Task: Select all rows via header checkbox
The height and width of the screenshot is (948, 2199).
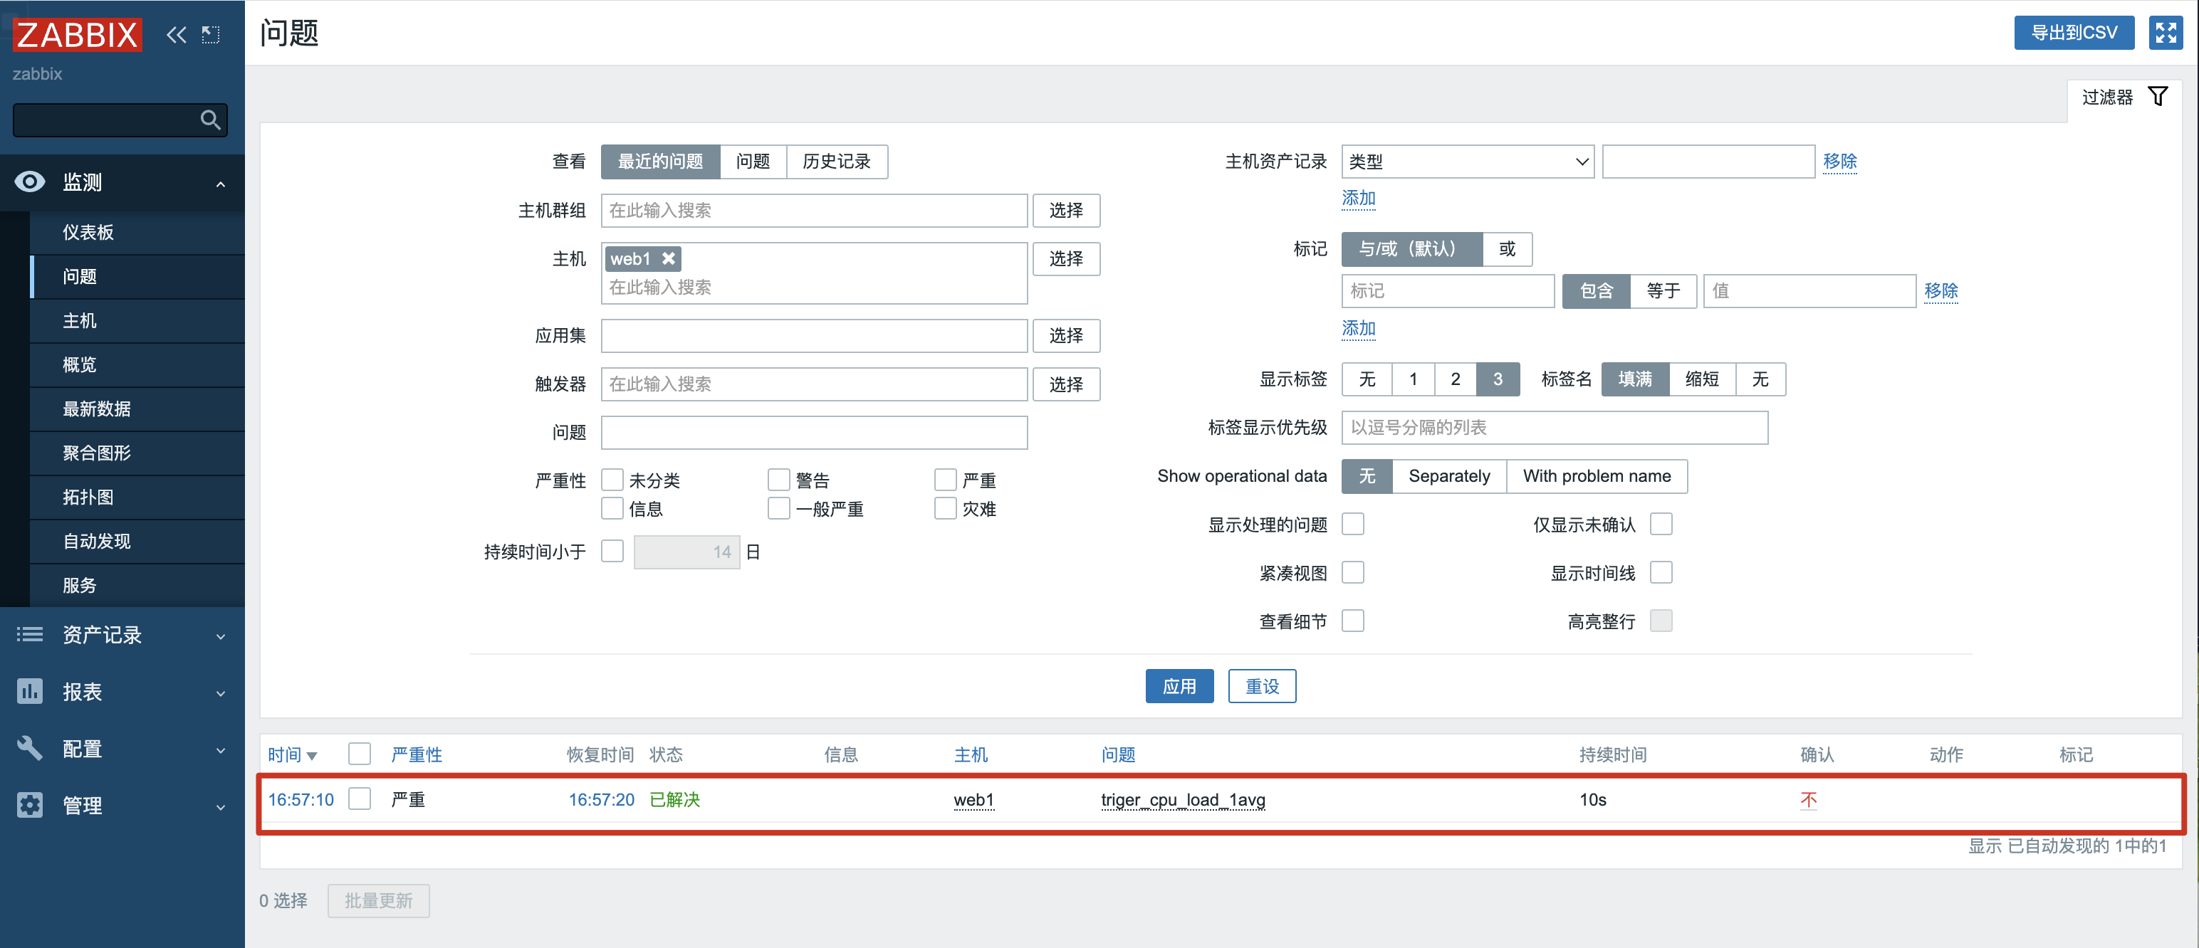Action: point(360,754)
